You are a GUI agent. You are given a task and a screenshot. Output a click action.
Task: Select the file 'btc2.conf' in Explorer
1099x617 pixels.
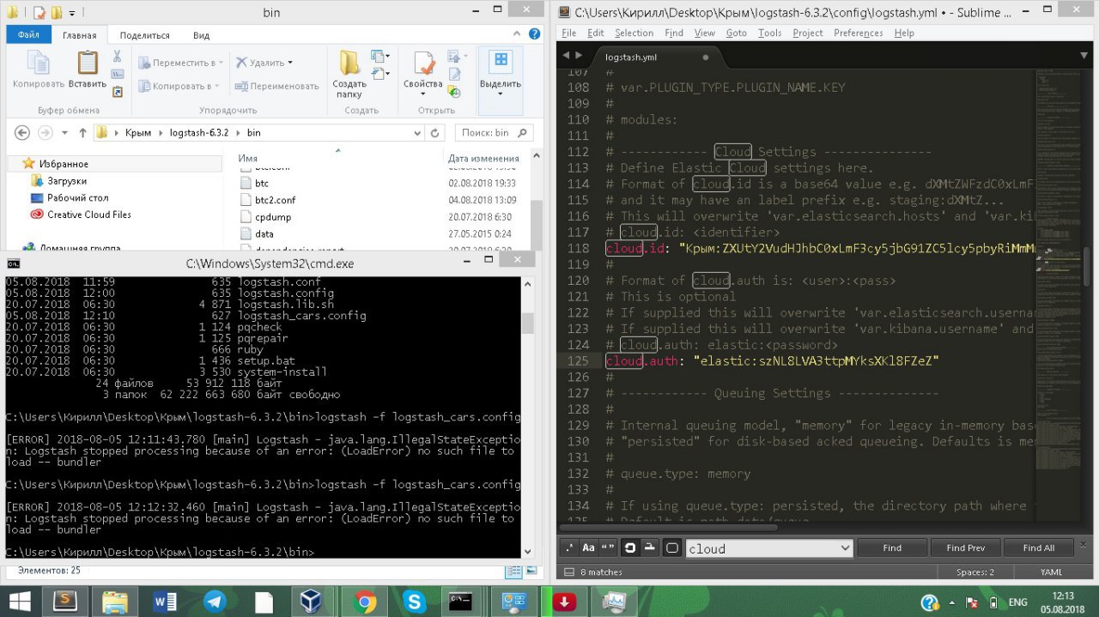(275, 200)
